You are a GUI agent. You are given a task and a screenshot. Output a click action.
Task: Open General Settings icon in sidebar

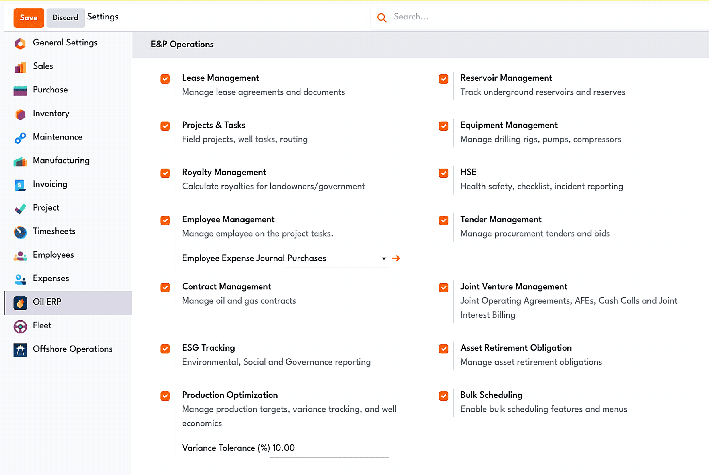tap(20, 43)
